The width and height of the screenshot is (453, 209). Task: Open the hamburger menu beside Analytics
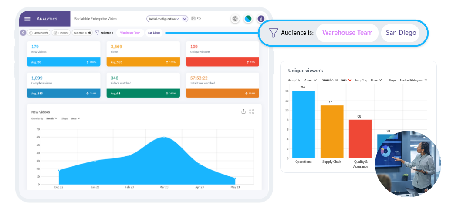[x=27, y=19]
